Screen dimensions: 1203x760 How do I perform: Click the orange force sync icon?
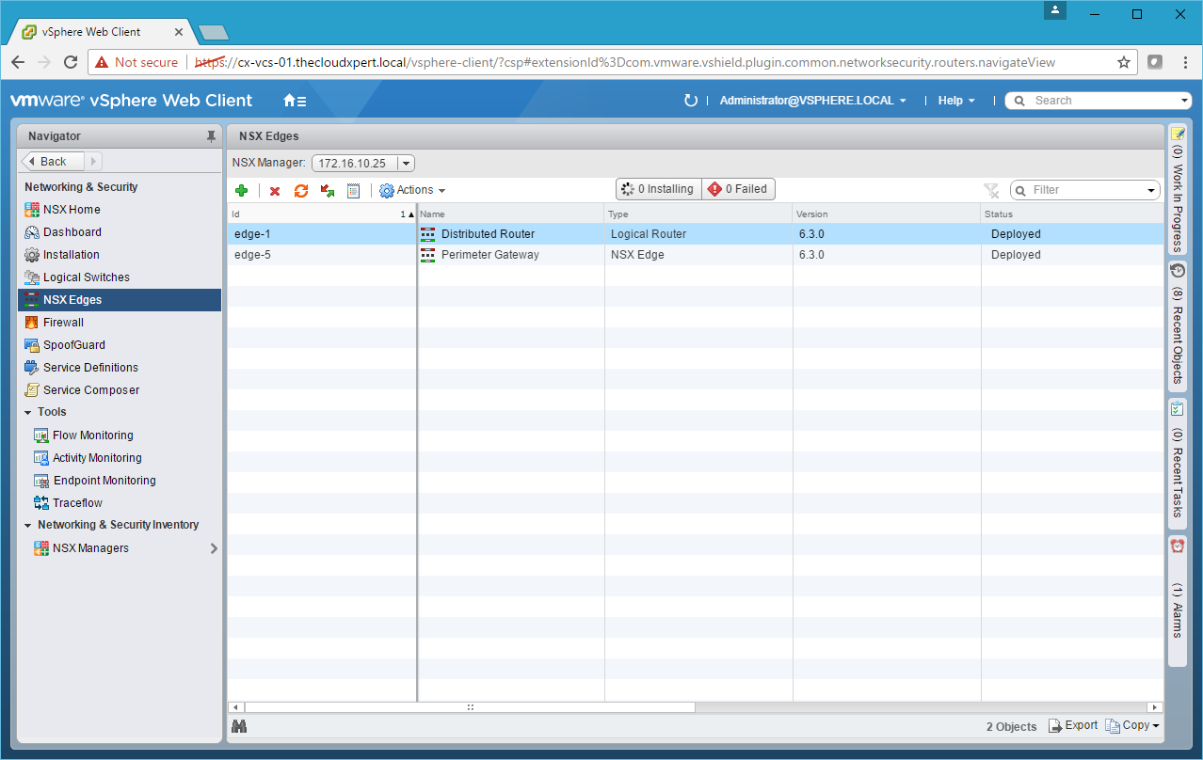pos(301,191)
